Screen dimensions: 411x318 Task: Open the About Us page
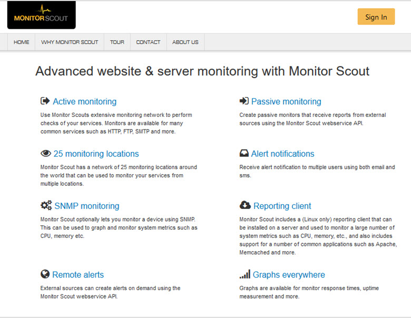pos(185,42)
